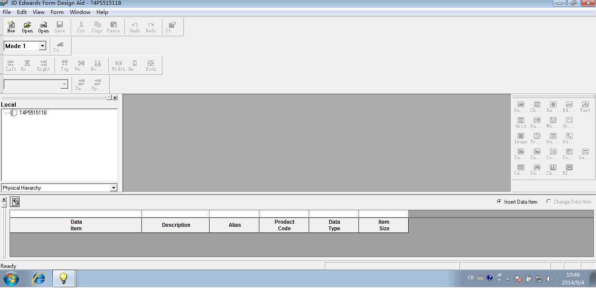Click the Description column header
Viewport: 596px width, 288px height.
click(x=176, y=225)
